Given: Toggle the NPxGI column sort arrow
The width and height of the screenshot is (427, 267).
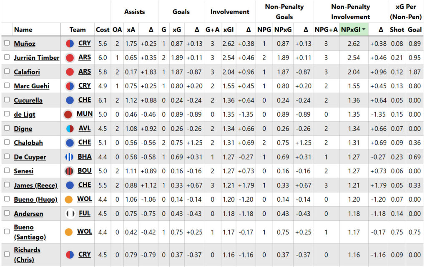Looking at the screenshot, I should pyautogui.click(x=364, y=30).
